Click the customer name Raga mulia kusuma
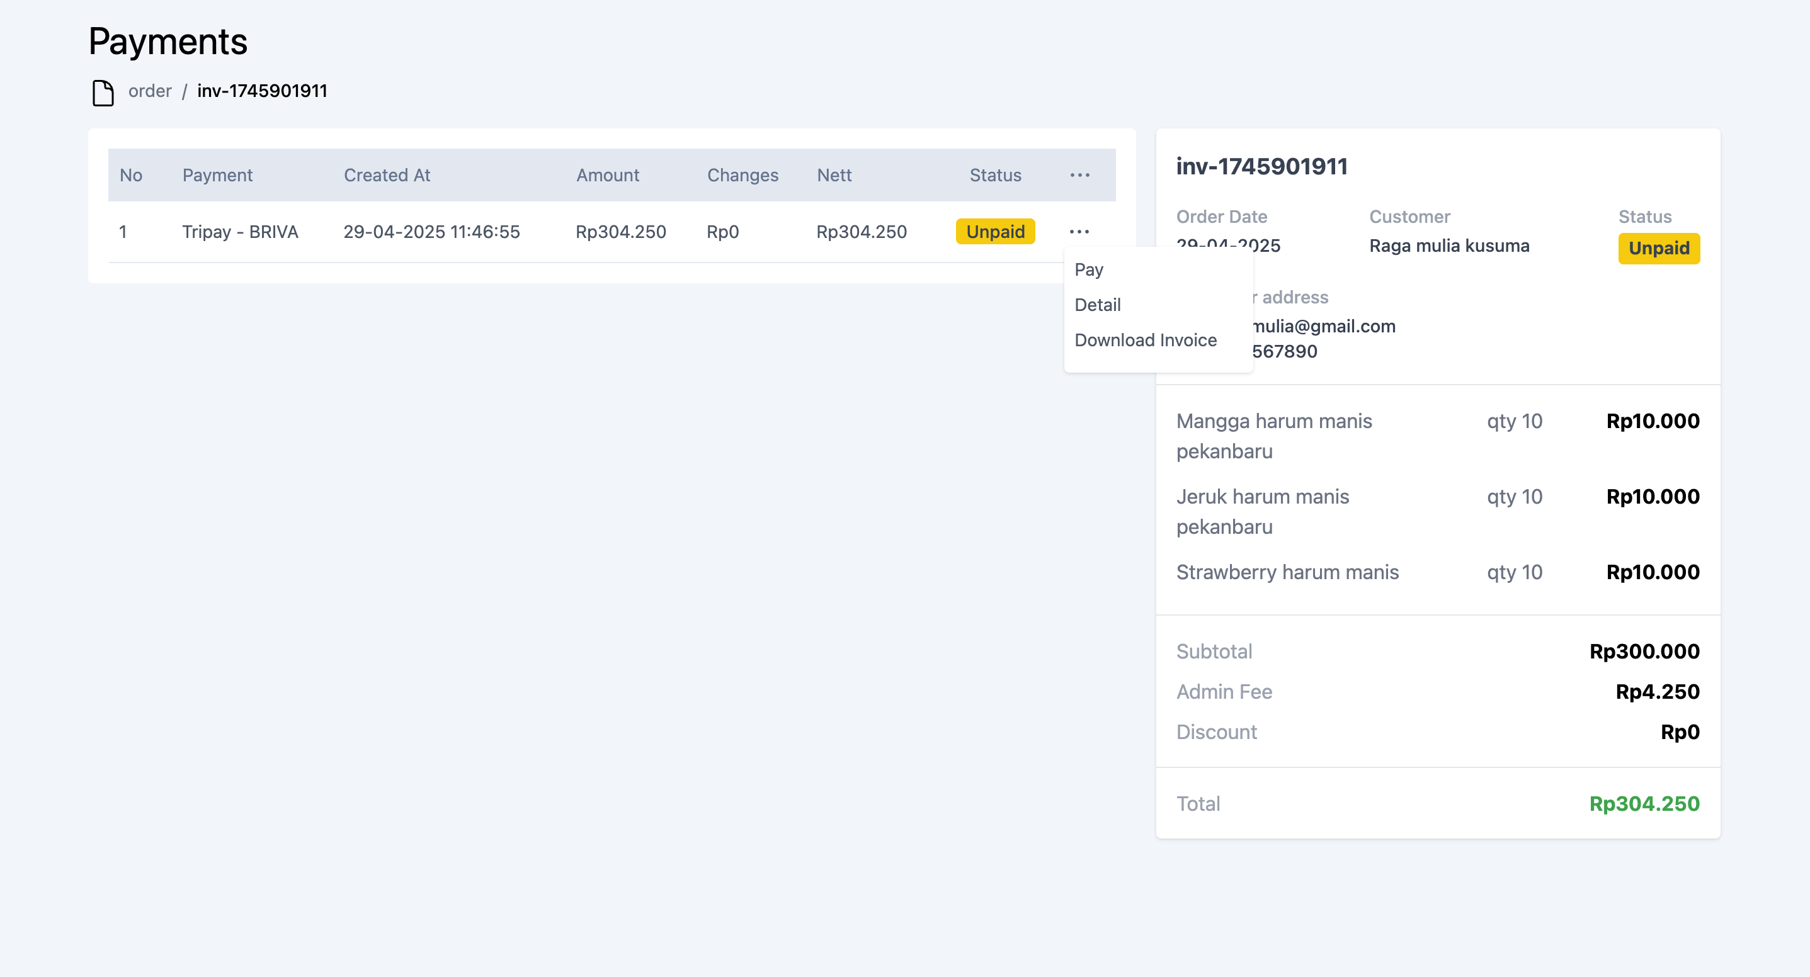Screen dimensions: 1810x977 1449,246
